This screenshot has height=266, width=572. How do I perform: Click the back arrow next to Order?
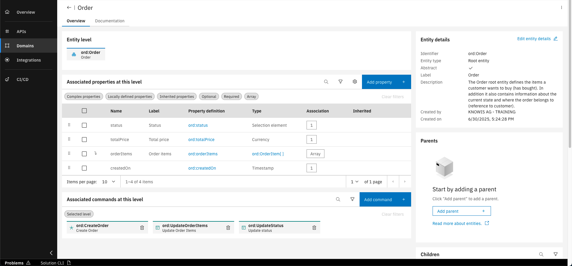pos(69,8)
